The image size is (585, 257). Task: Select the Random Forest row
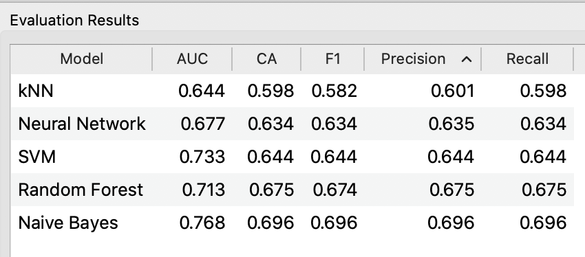coord(292,190)
